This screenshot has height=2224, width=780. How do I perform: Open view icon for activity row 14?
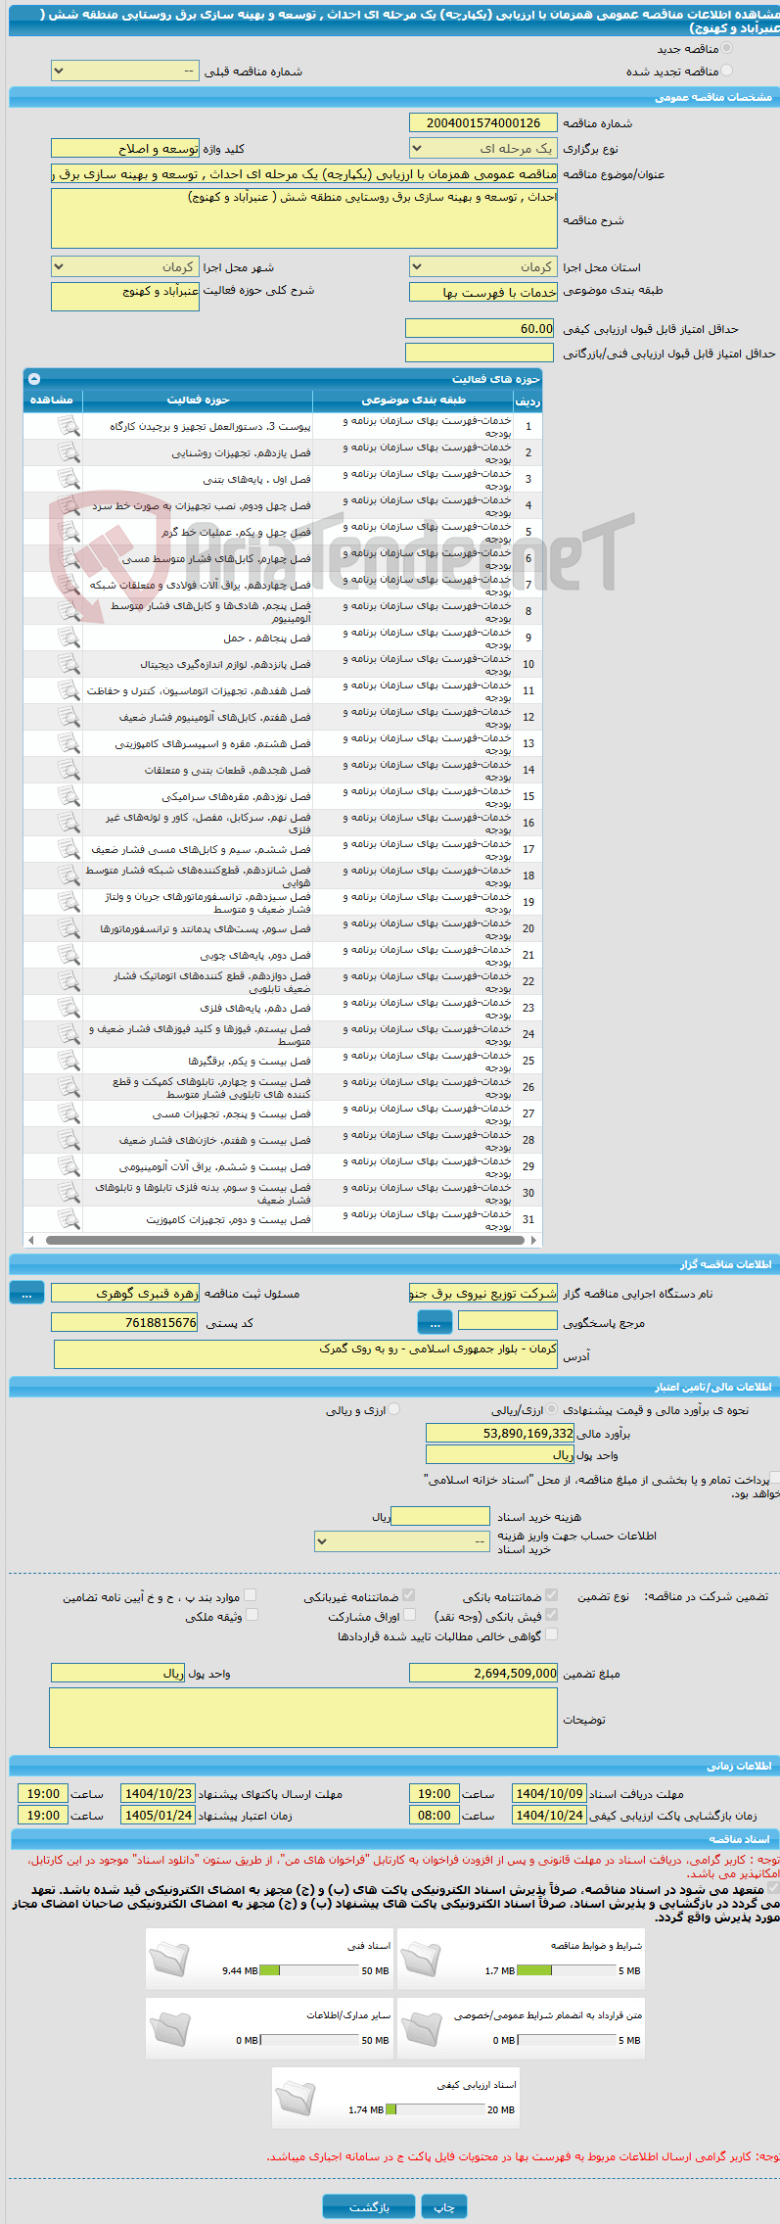tap(69, 770)
